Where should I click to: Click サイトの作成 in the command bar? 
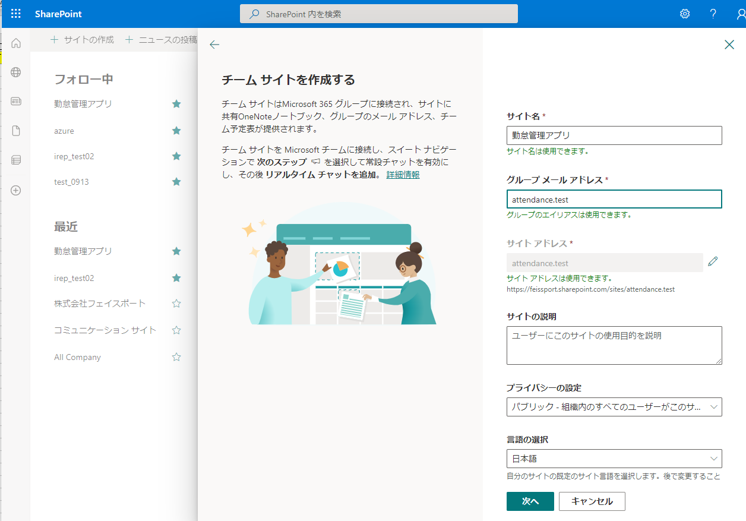(83, 40)
